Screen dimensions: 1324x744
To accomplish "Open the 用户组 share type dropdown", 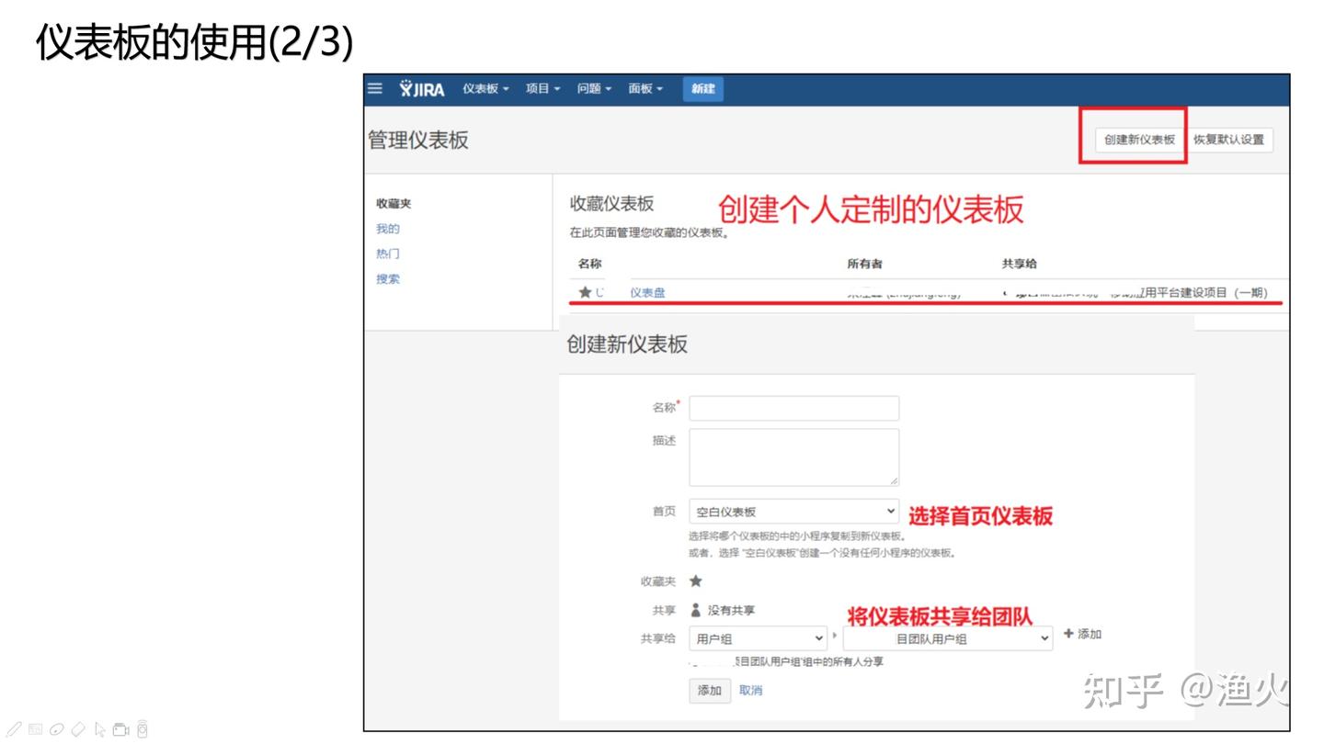I will click(x=759, y=638).
